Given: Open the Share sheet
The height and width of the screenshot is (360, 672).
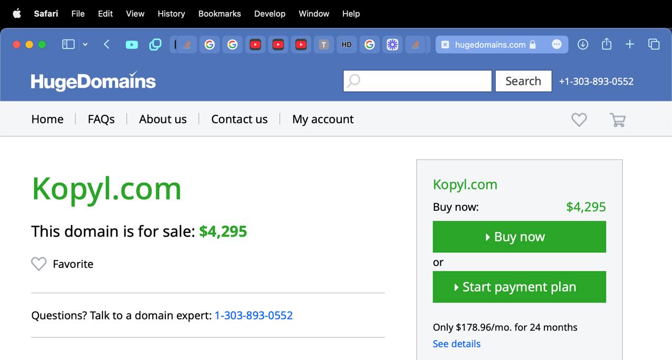Looking at the screenshot, I should click(606, 44).
